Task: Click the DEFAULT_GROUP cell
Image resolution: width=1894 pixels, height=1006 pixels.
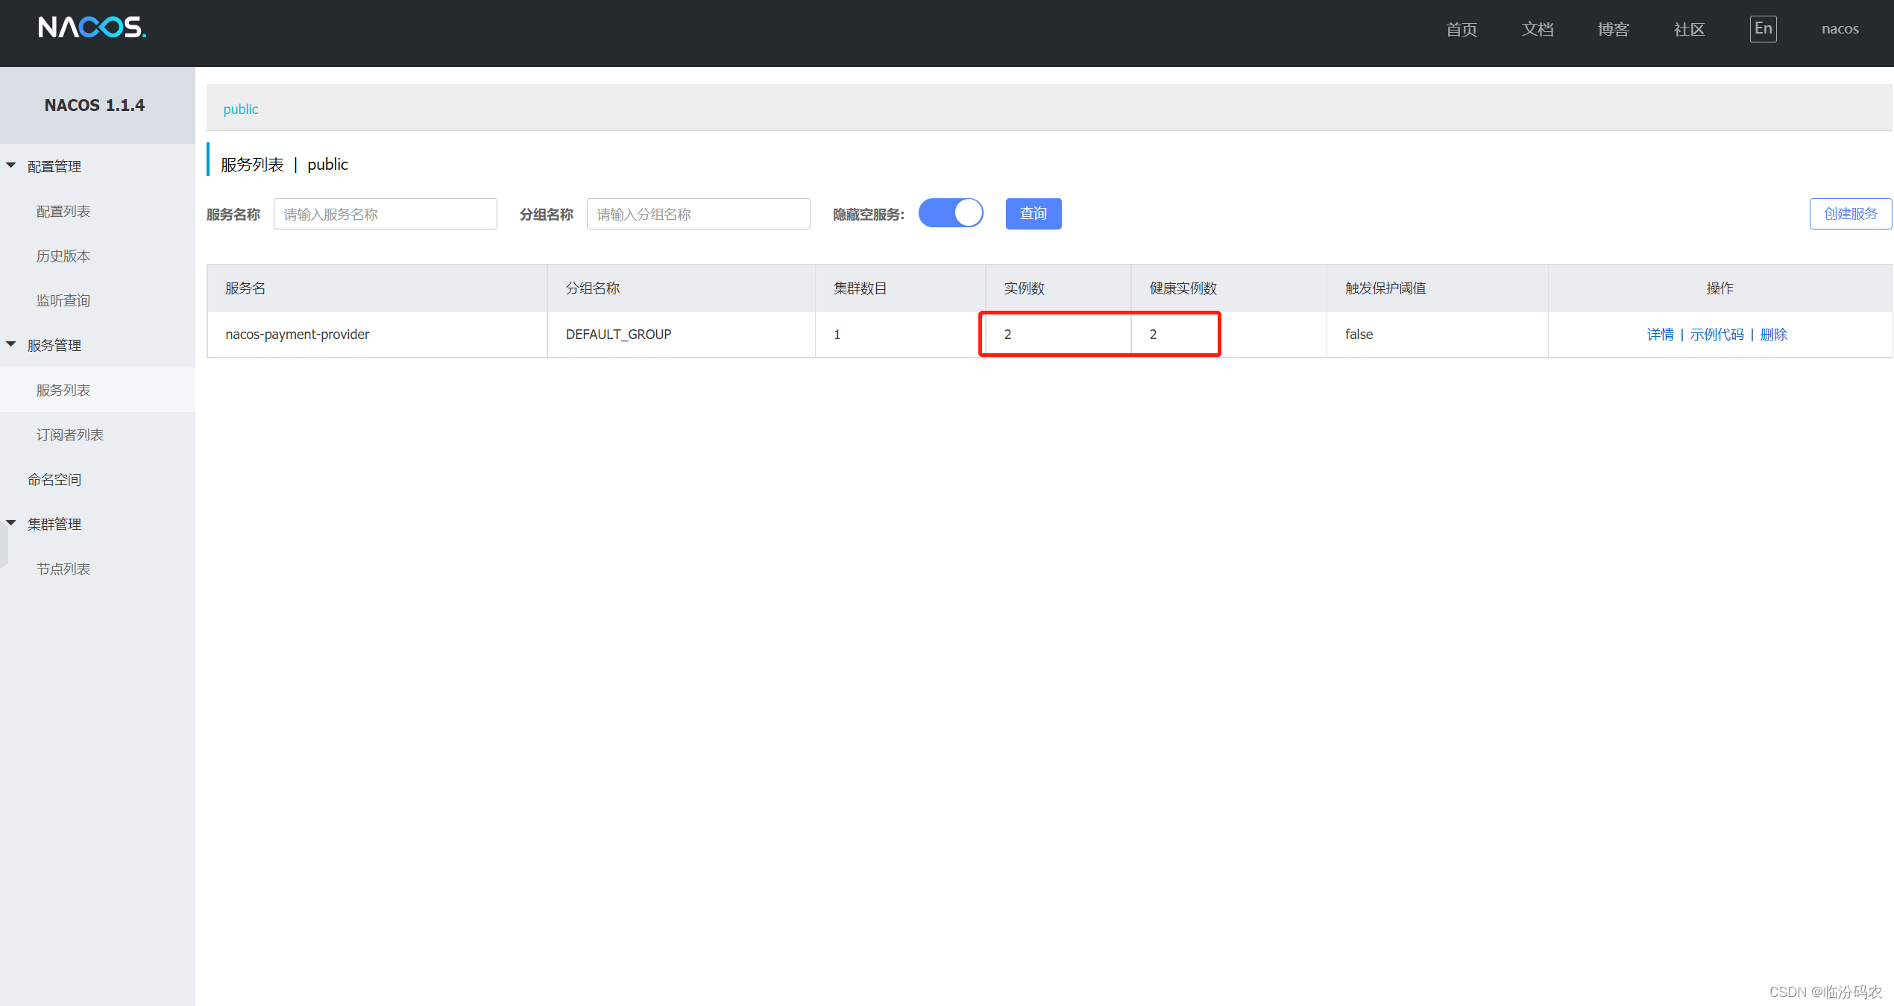Action: pos(681,335)
